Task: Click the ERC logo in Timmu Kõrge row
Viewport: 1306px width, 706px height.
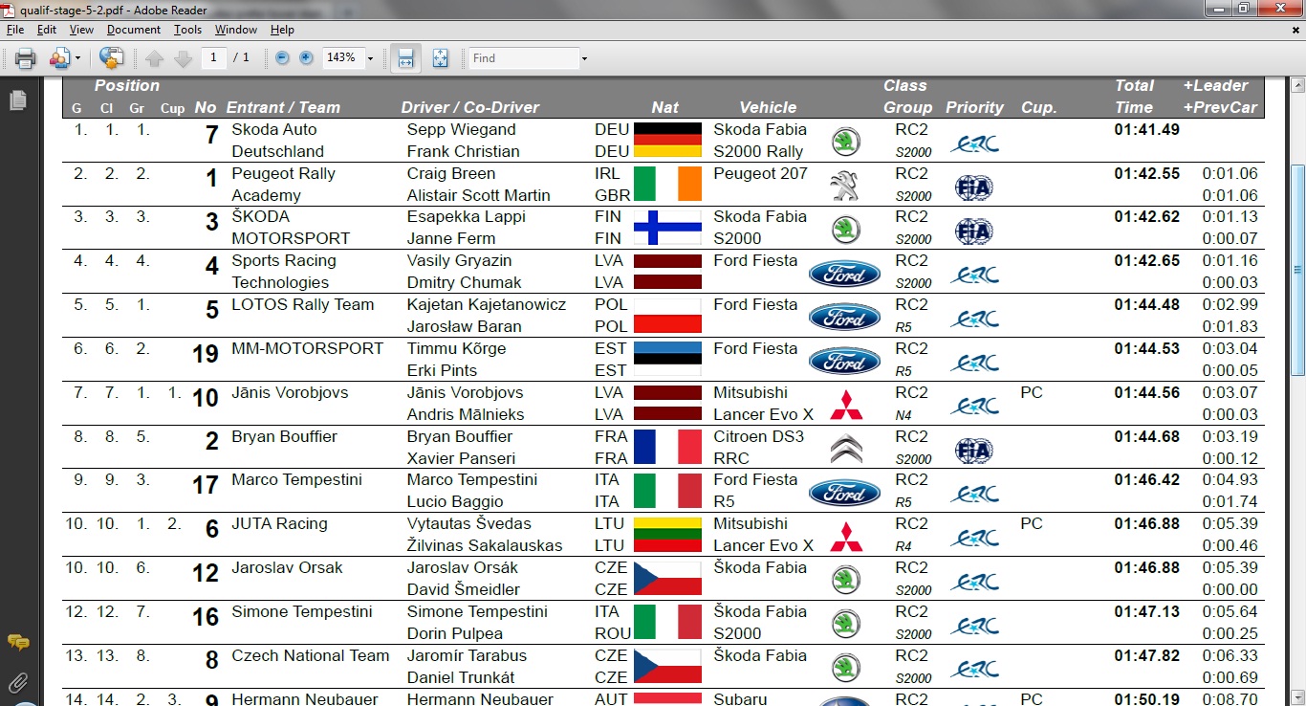Action: point(974,363)
